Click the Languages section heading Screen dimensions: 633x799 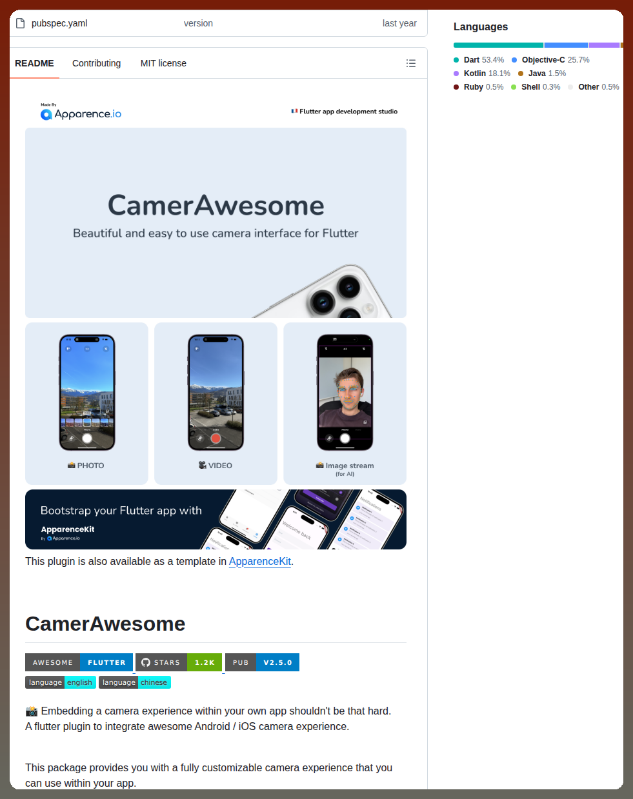point(481,26)
